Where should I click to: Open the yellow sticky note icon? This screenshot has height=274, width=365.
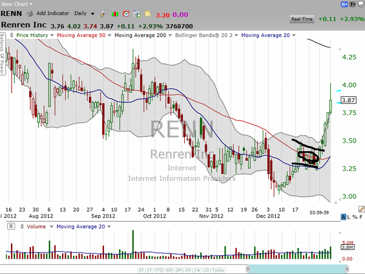click(148, 14)
